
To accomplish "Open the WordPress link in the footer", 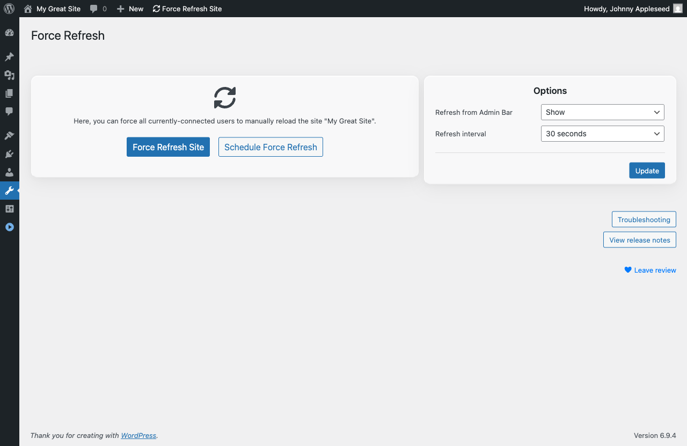I will (x=138, y=435).
